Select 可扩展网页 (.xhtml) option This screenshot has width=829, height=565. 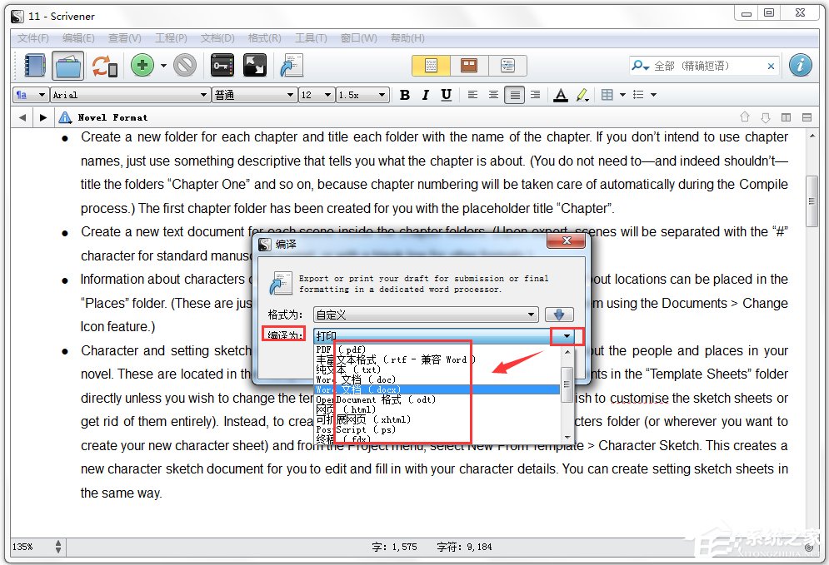tap(437, 419)
